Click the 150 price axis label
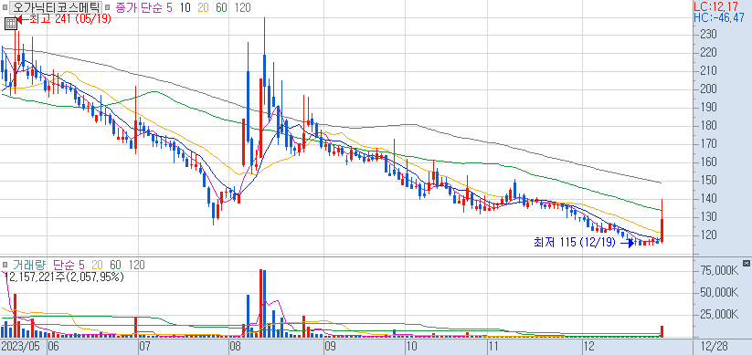Screen dimensions: 752x355 tap(708, 180)
